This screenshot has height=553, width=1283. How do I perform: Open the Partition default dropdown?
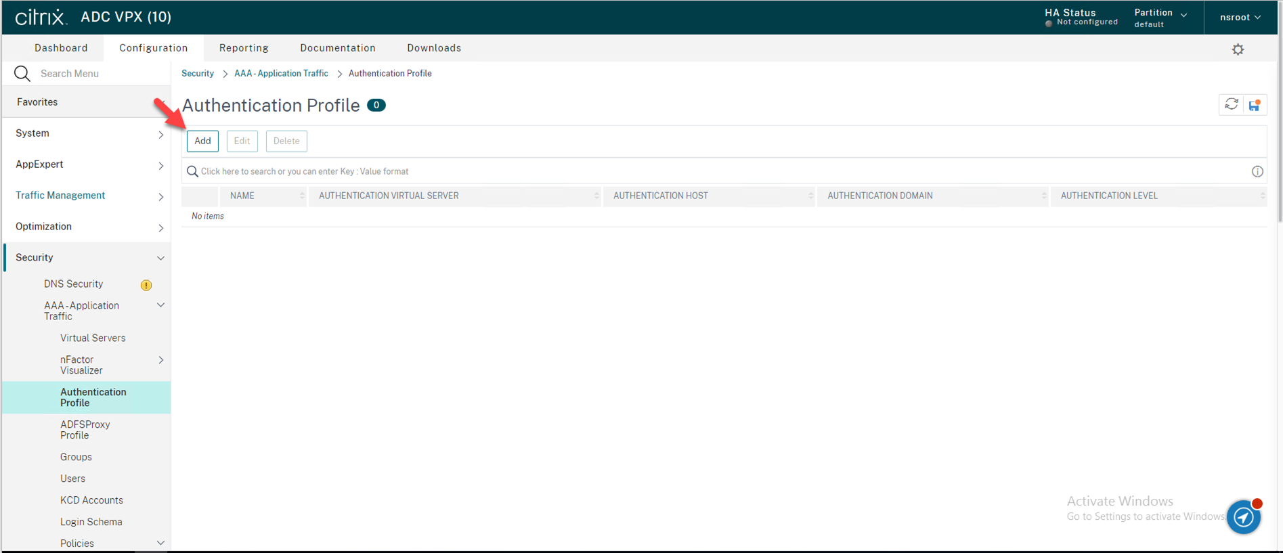coord(1160,18)
